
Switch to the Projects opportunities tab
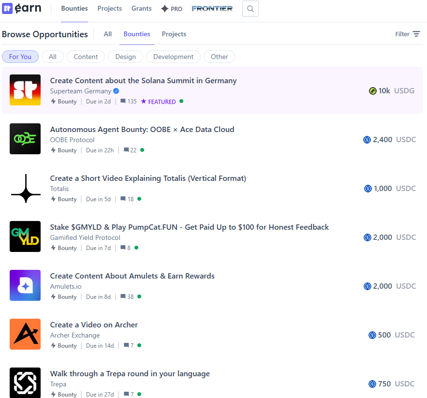pyautogui.click(x=174, y=34)
